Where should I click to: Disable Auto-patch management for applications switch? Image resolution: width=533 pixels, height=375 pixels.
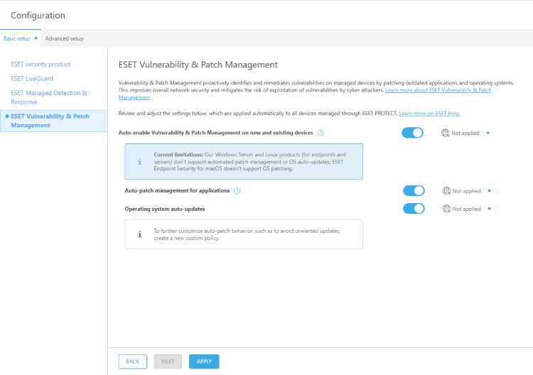[414, 190]
